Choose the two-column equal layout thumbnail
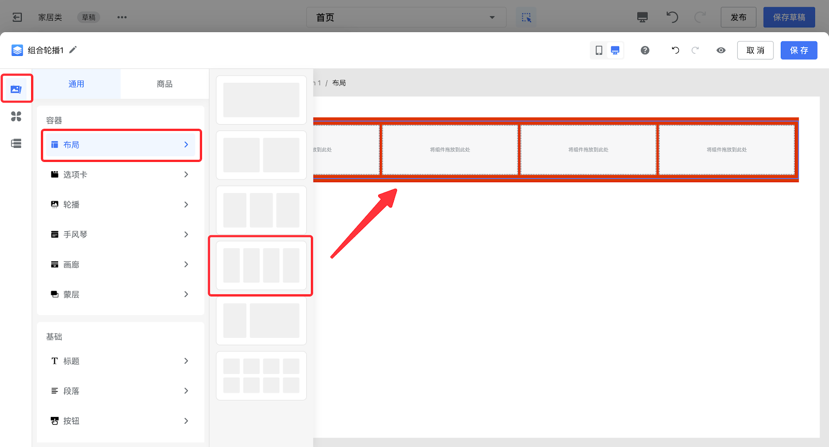Screen dimensions: 829x447 pyautogui.click(x=261, y=155)
